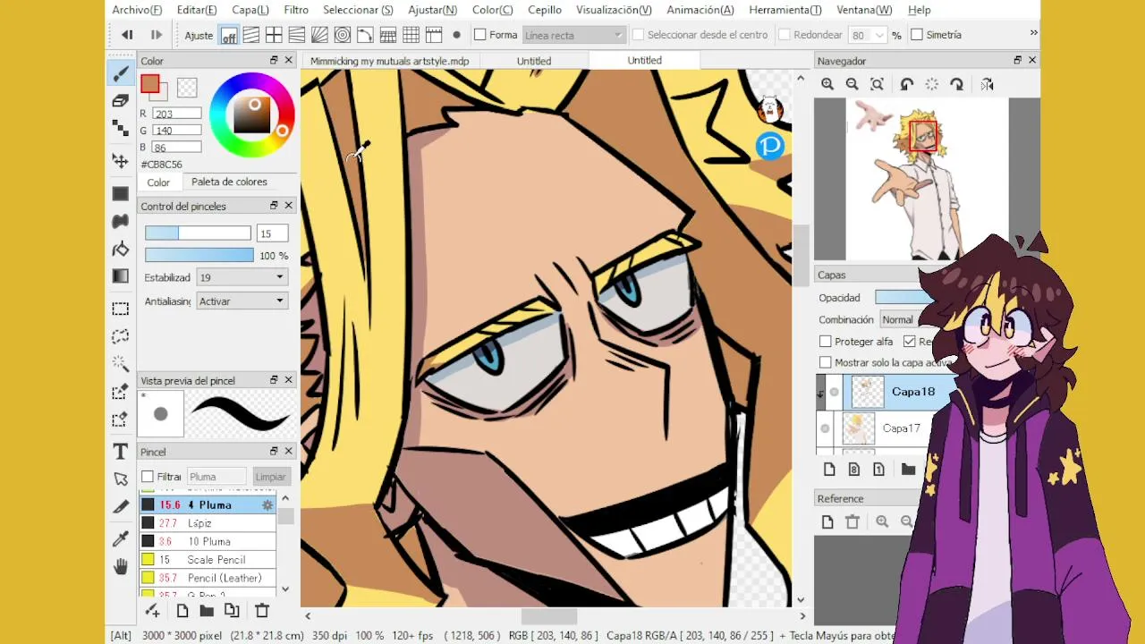Select the Lasso tool
This screenshot has width=1145, height=644.
[x=121, y=336]
